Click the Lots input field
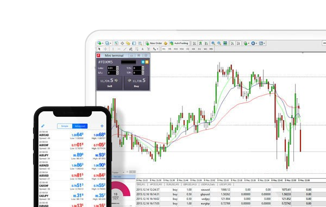Screen dimensions: 326x207 [111, 68]
